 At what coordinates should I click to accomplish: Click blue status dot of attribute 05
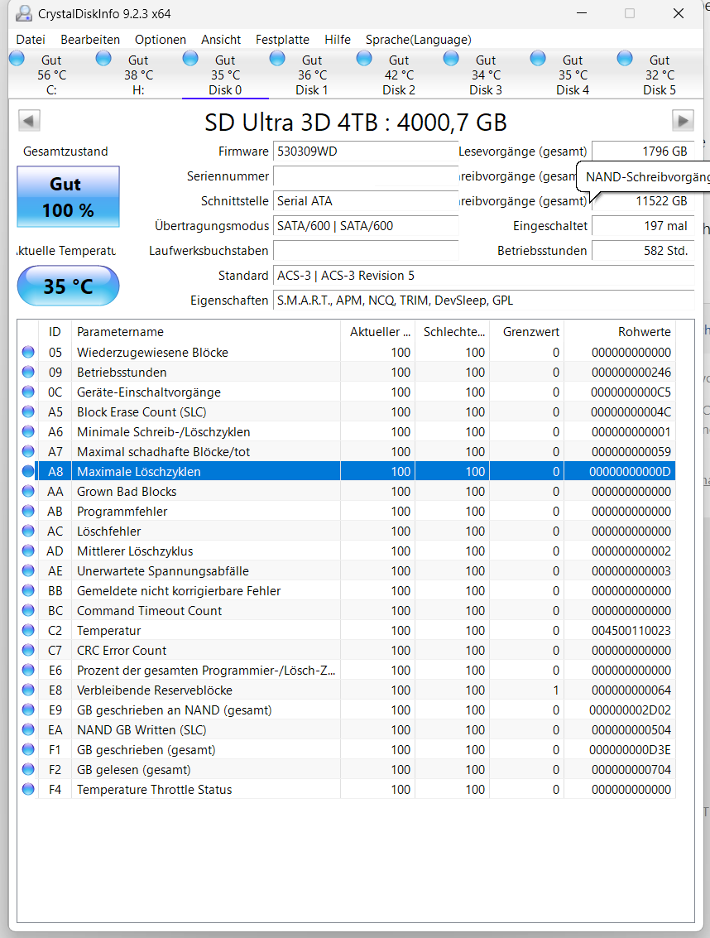pyautogui.click(x=28, y=352)
